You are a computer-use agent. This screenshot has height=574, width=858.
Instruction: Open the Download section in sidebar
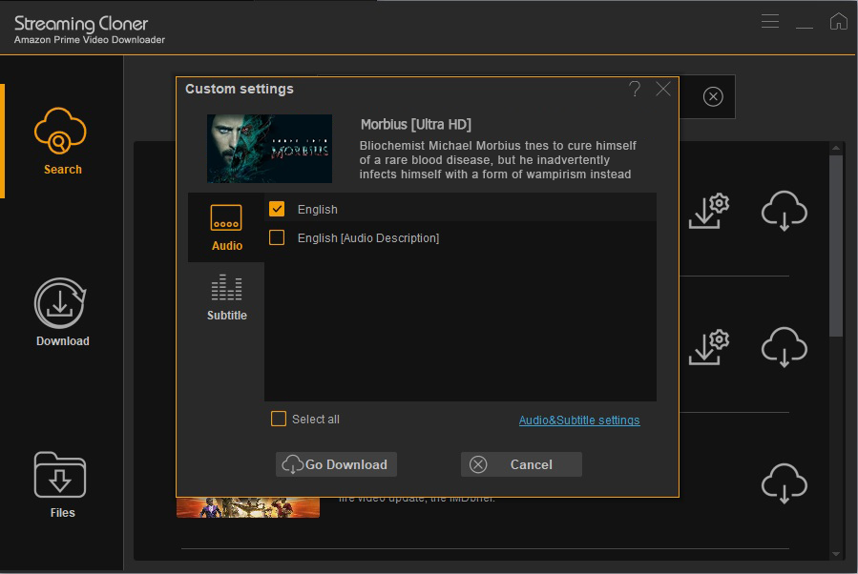(x=61, y=312)
